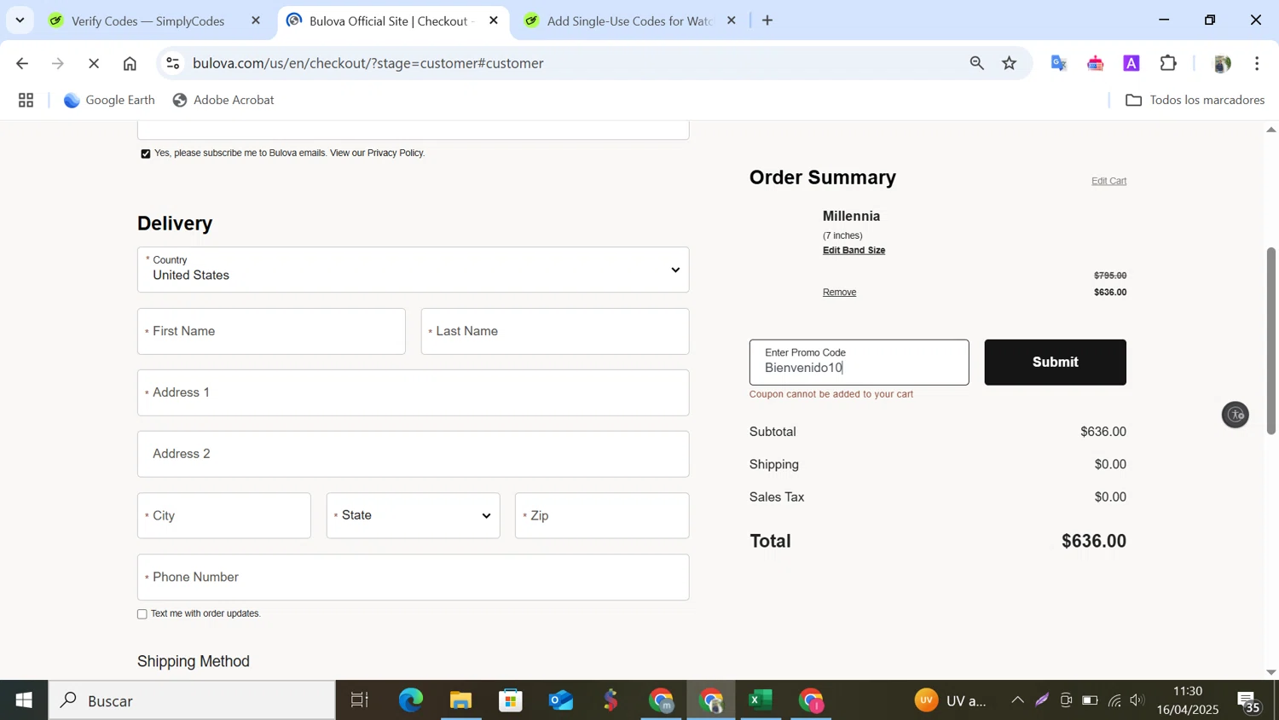Click Edit Band Size link
The image size is (1279, 720).
tap(854, 251)
